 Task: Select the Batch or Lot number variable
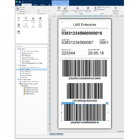(x=27, y=53)
